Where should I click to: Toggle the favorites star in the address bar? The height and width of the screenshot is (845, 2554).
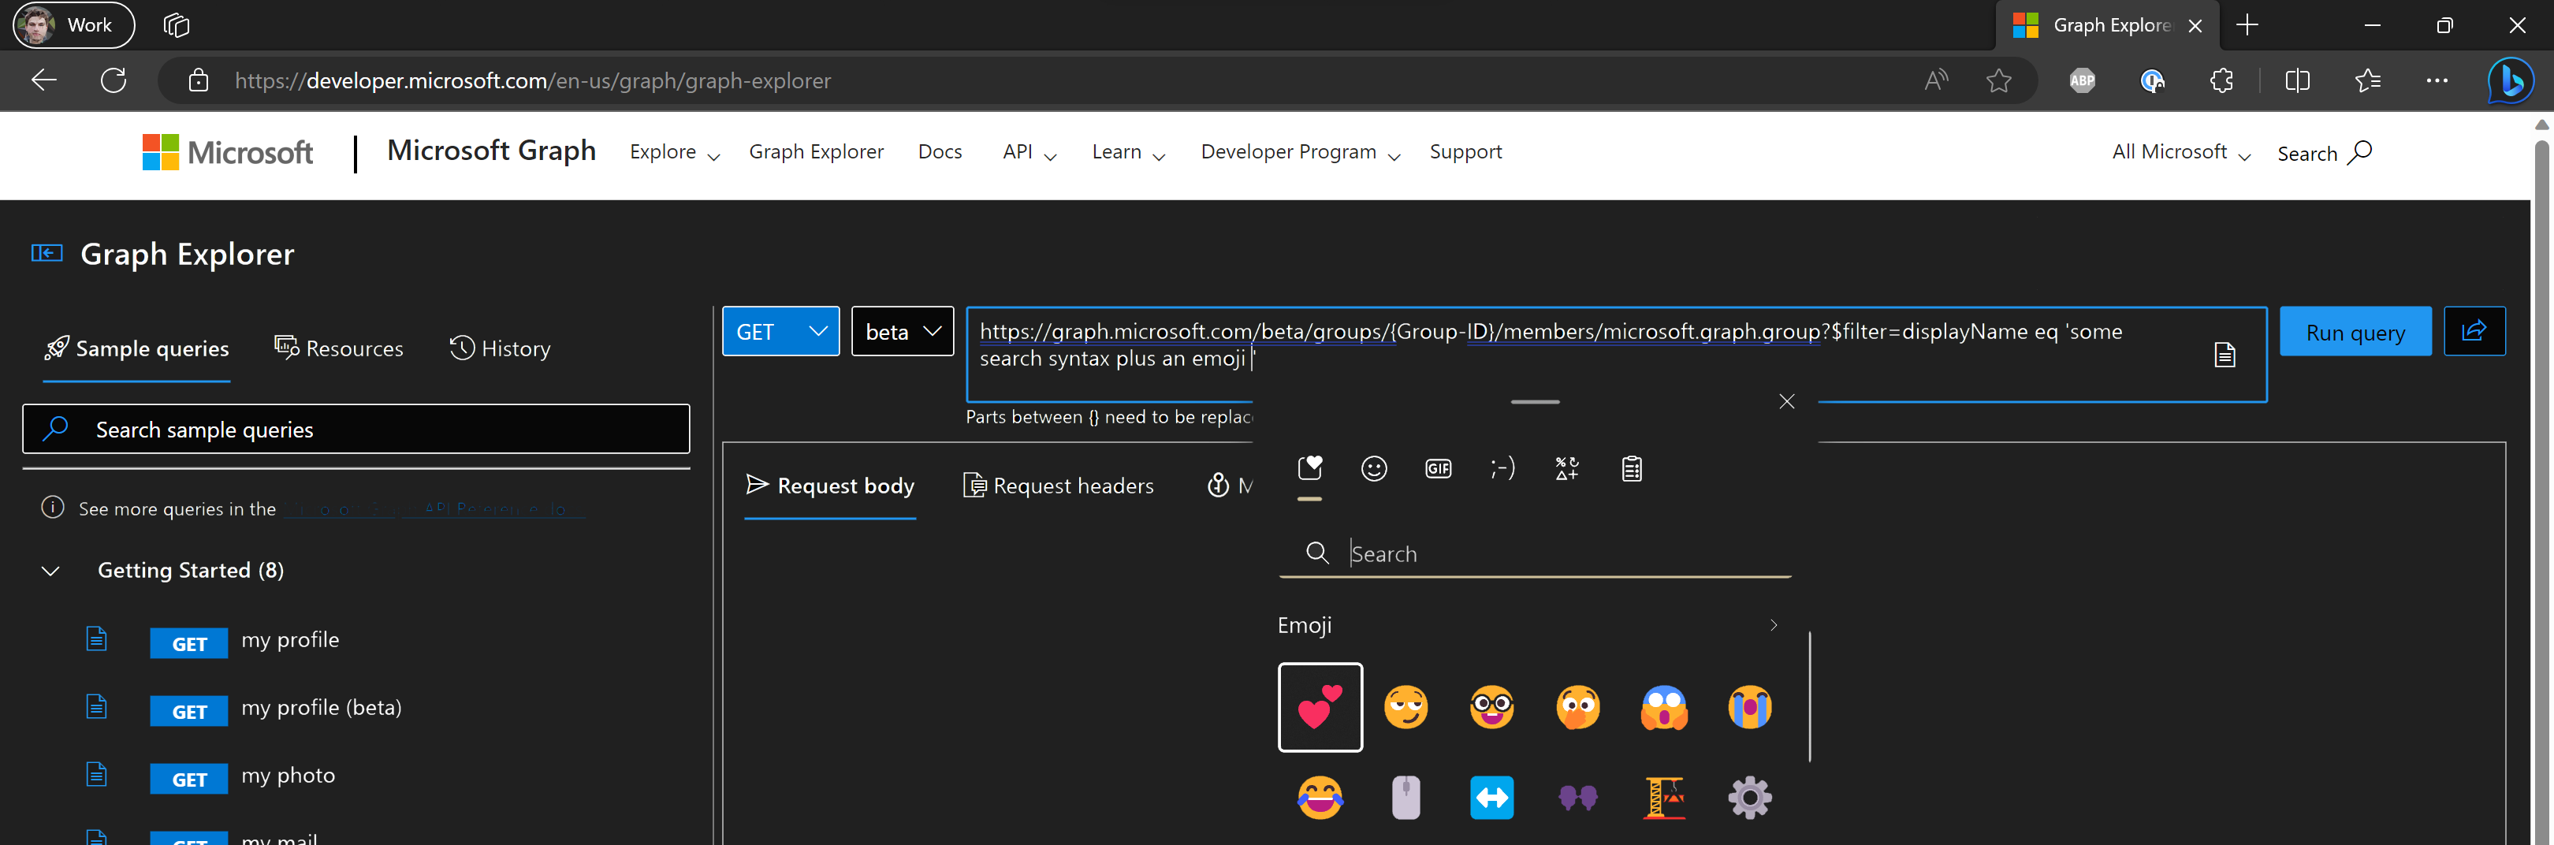coord(2000,80)
